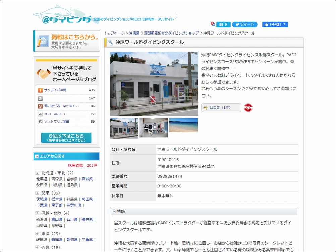Select 栃木県 prefecture link
This screenshot has width=336, height=252.
tap(57, 199)
